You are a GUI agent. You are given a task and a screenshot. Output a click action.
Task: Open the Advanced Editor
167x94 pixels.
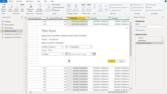click(58, 8)
